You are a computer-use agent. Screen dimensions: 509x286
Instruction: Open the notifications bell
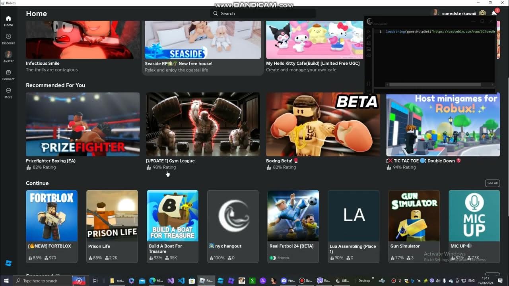pos(494,13)
